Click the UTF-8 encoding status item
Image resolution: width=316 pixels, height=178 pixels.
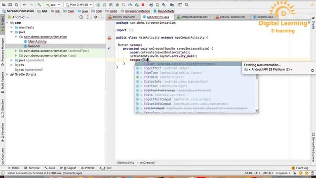268,173
